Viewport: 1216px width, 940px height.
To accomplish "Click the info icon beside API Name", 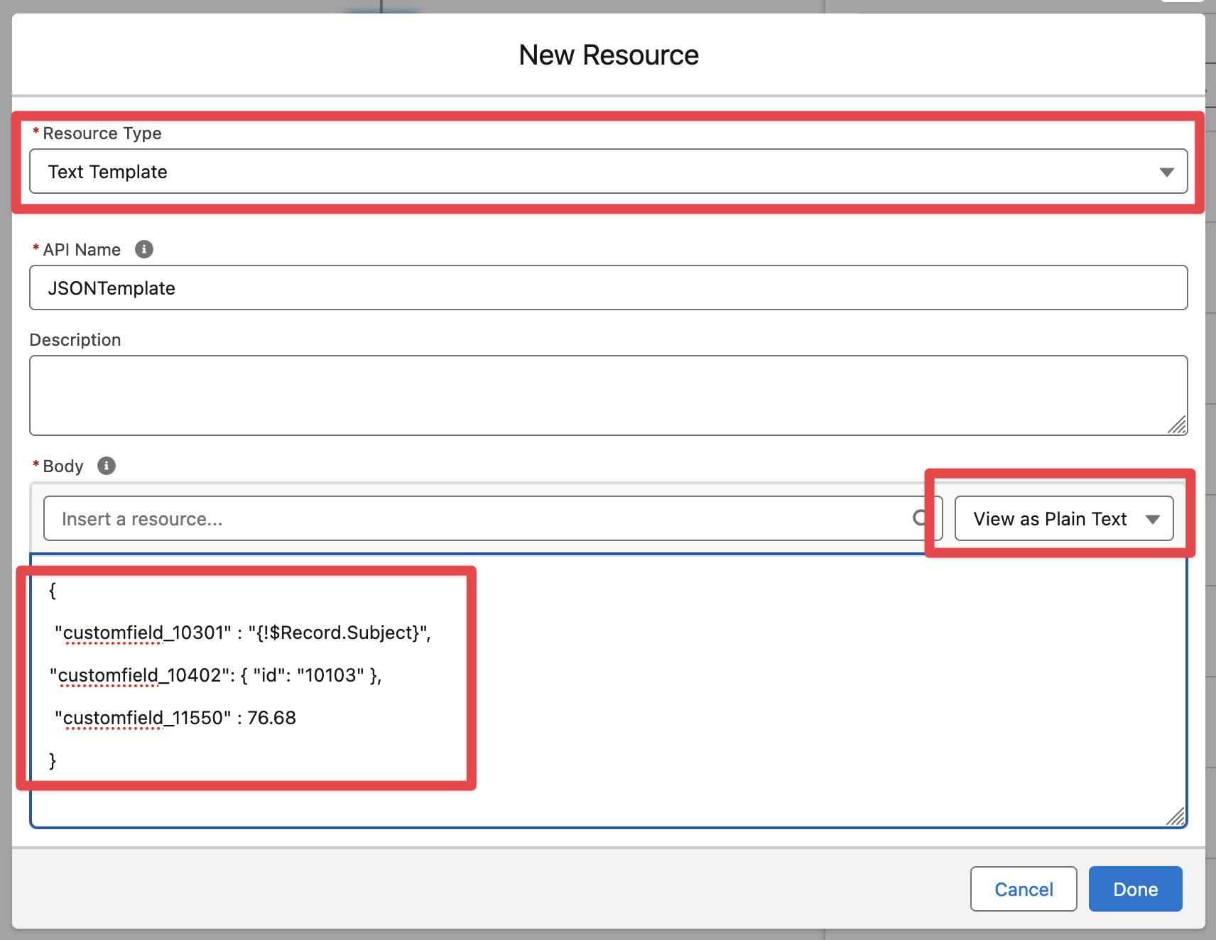I will click(x=144, y=249).
